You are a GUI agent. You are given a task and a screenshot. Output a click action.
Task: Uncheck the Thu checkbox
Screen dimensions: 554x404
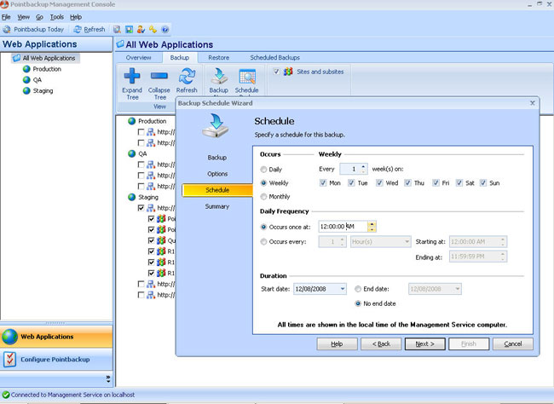click(407, 182)
